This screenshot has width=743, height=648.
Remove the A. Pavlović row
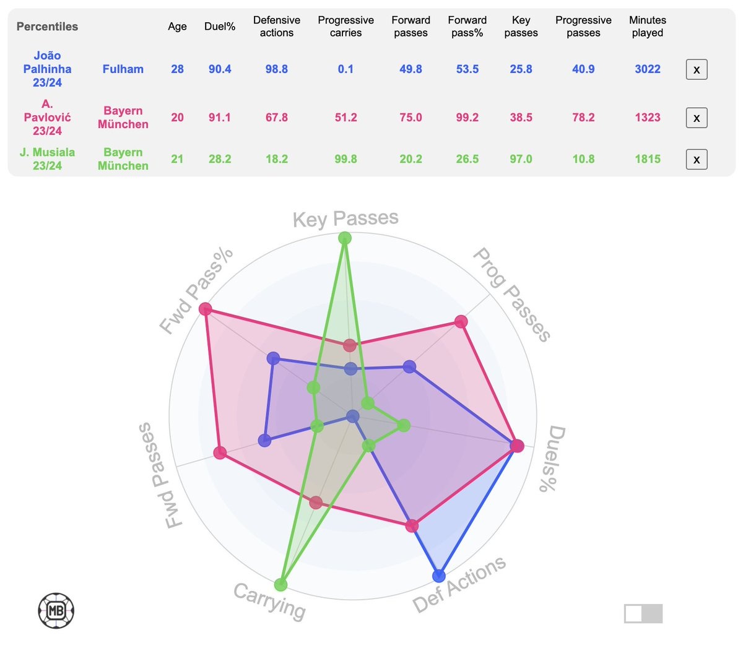[697, 118]
